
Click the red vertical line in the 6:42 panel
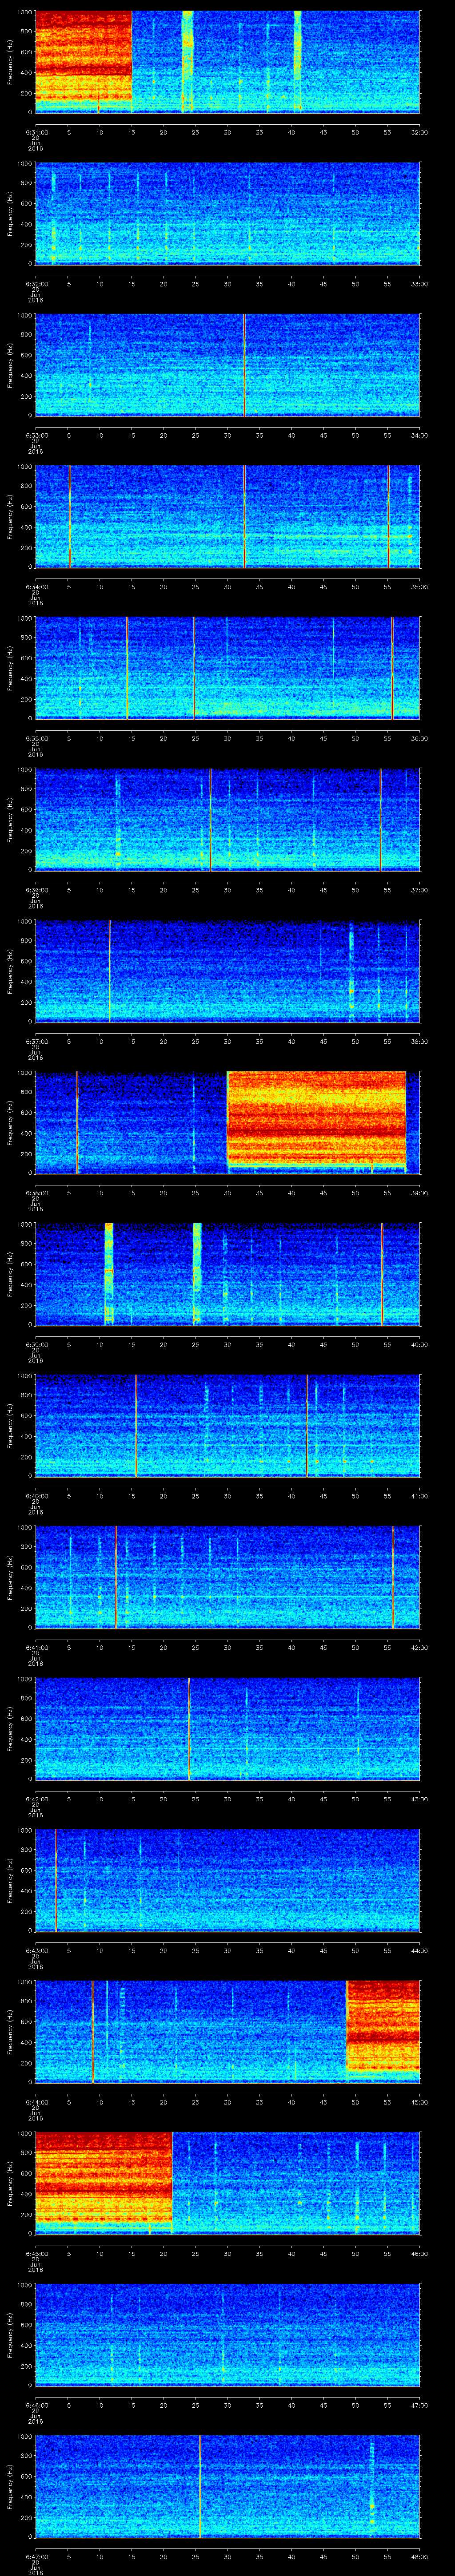coord(189,1728)
